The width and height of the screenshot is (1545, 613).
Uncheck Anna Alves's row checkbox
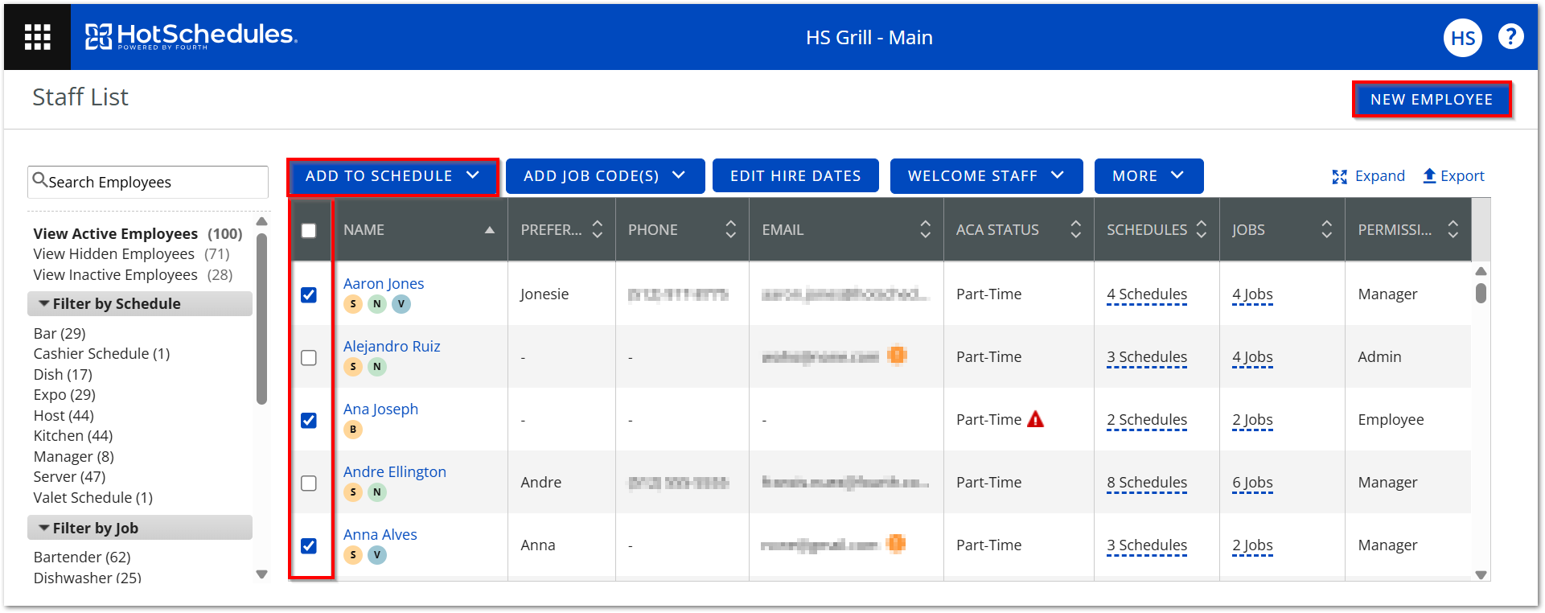309,546
